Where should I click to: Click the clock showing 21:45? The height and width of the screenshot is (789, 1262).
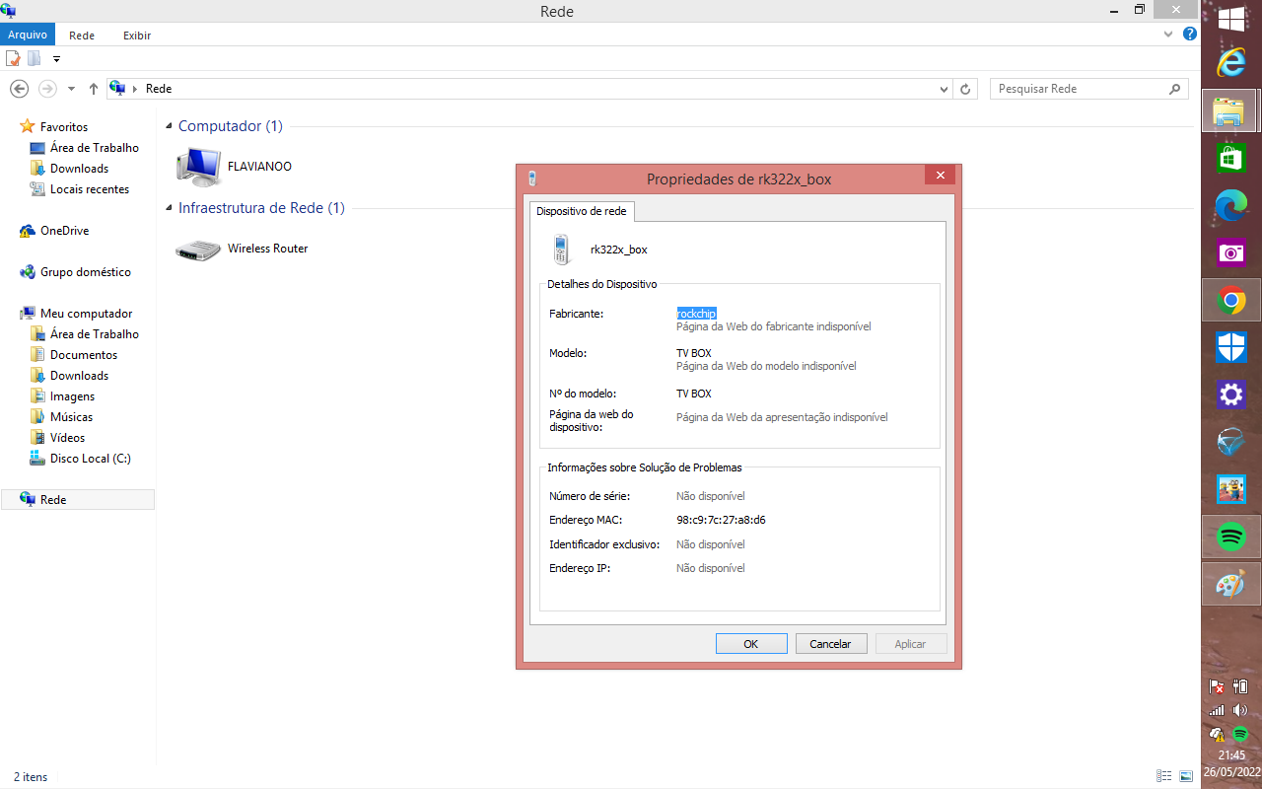pos(1231,755)
